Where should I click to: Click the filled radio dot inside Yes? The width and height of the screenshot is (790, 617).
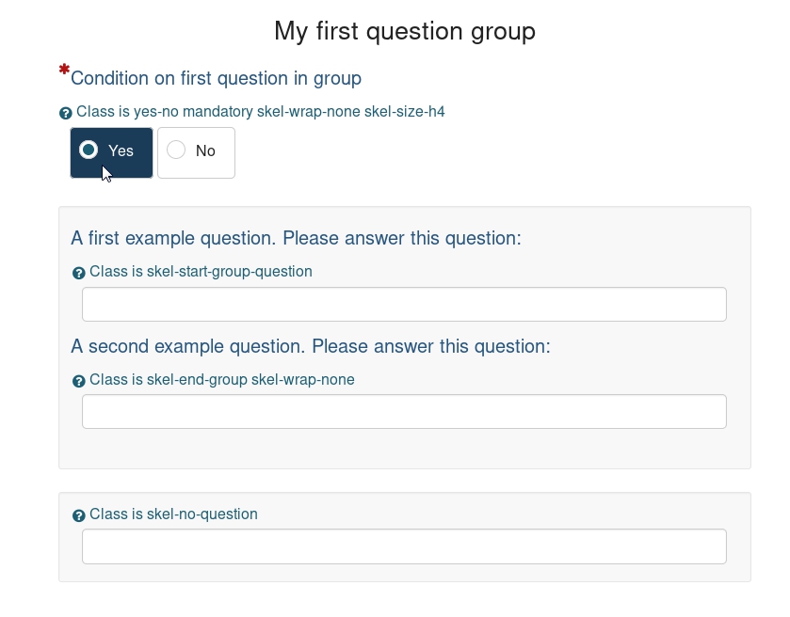[x=89, y=150]
